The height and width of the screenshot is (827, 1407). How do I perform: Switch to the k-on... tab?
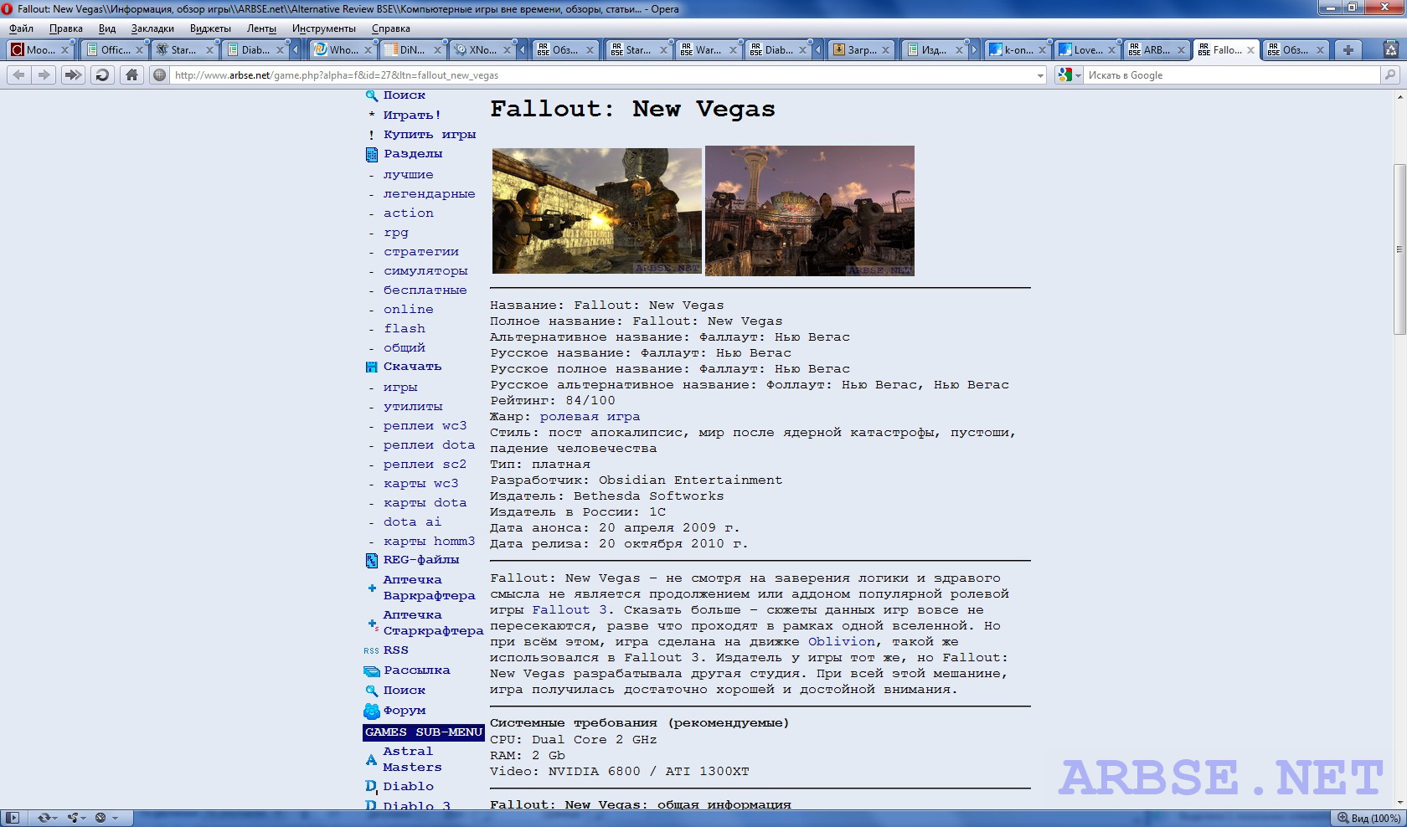[x=1018, y=50]
